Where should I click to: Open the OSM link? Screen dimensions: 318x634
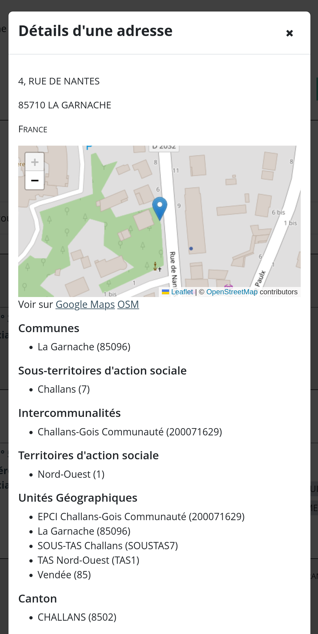[x=128, y=304]
